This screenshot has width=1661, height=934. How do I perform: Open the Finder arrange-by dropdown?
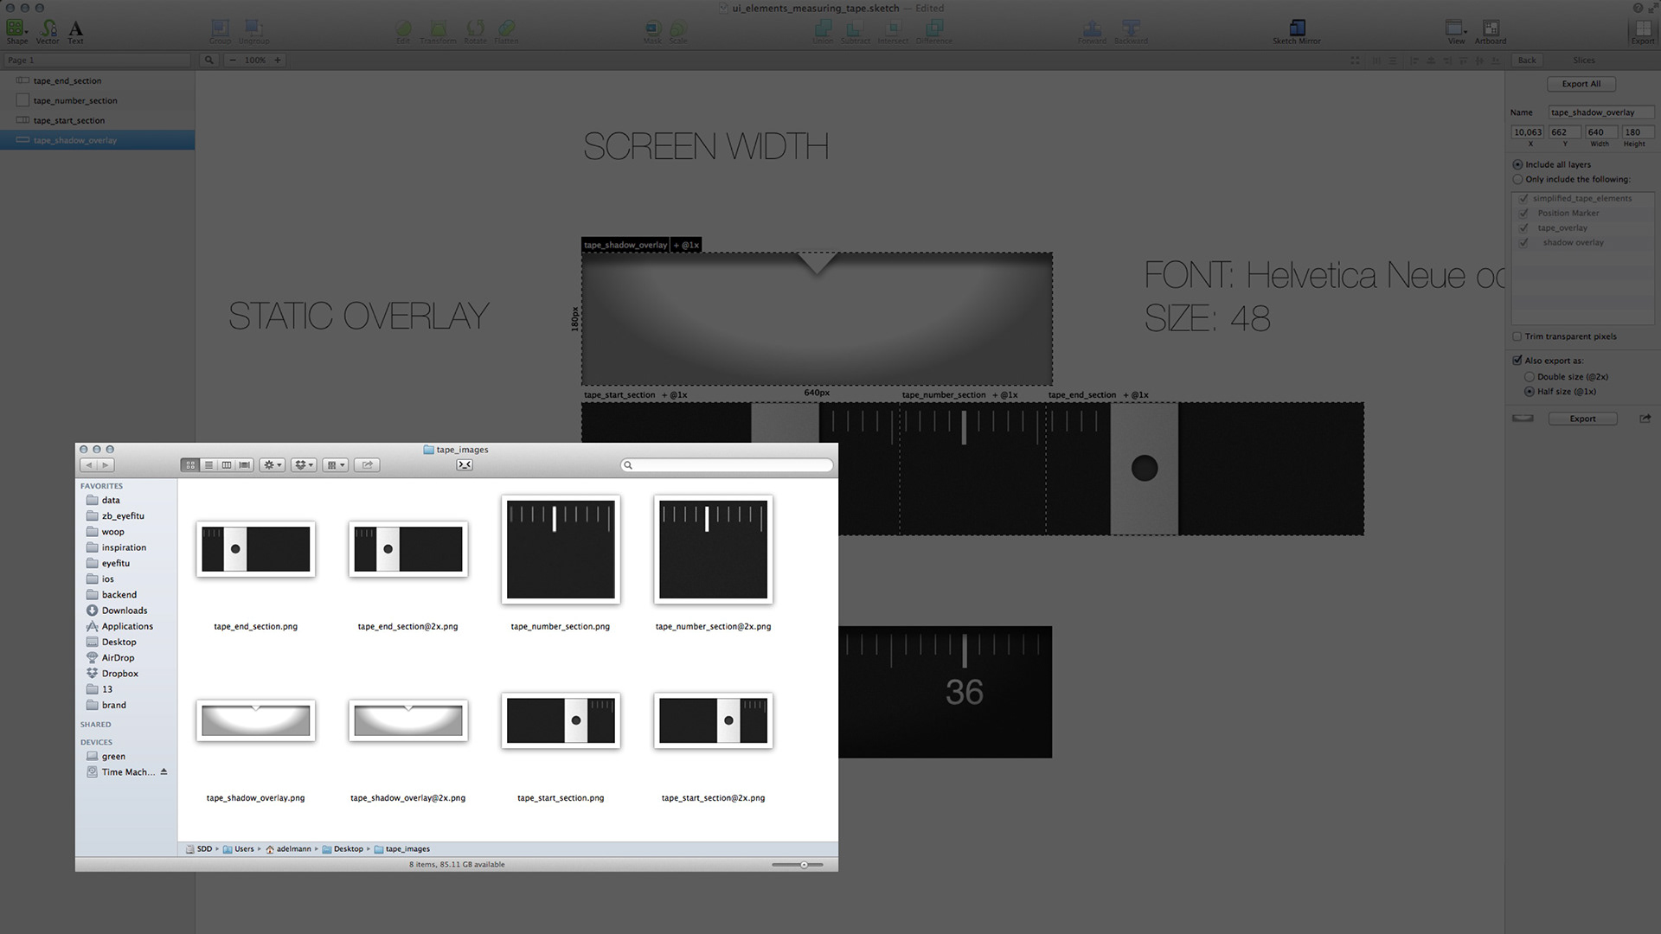click(x=335, y=465)
